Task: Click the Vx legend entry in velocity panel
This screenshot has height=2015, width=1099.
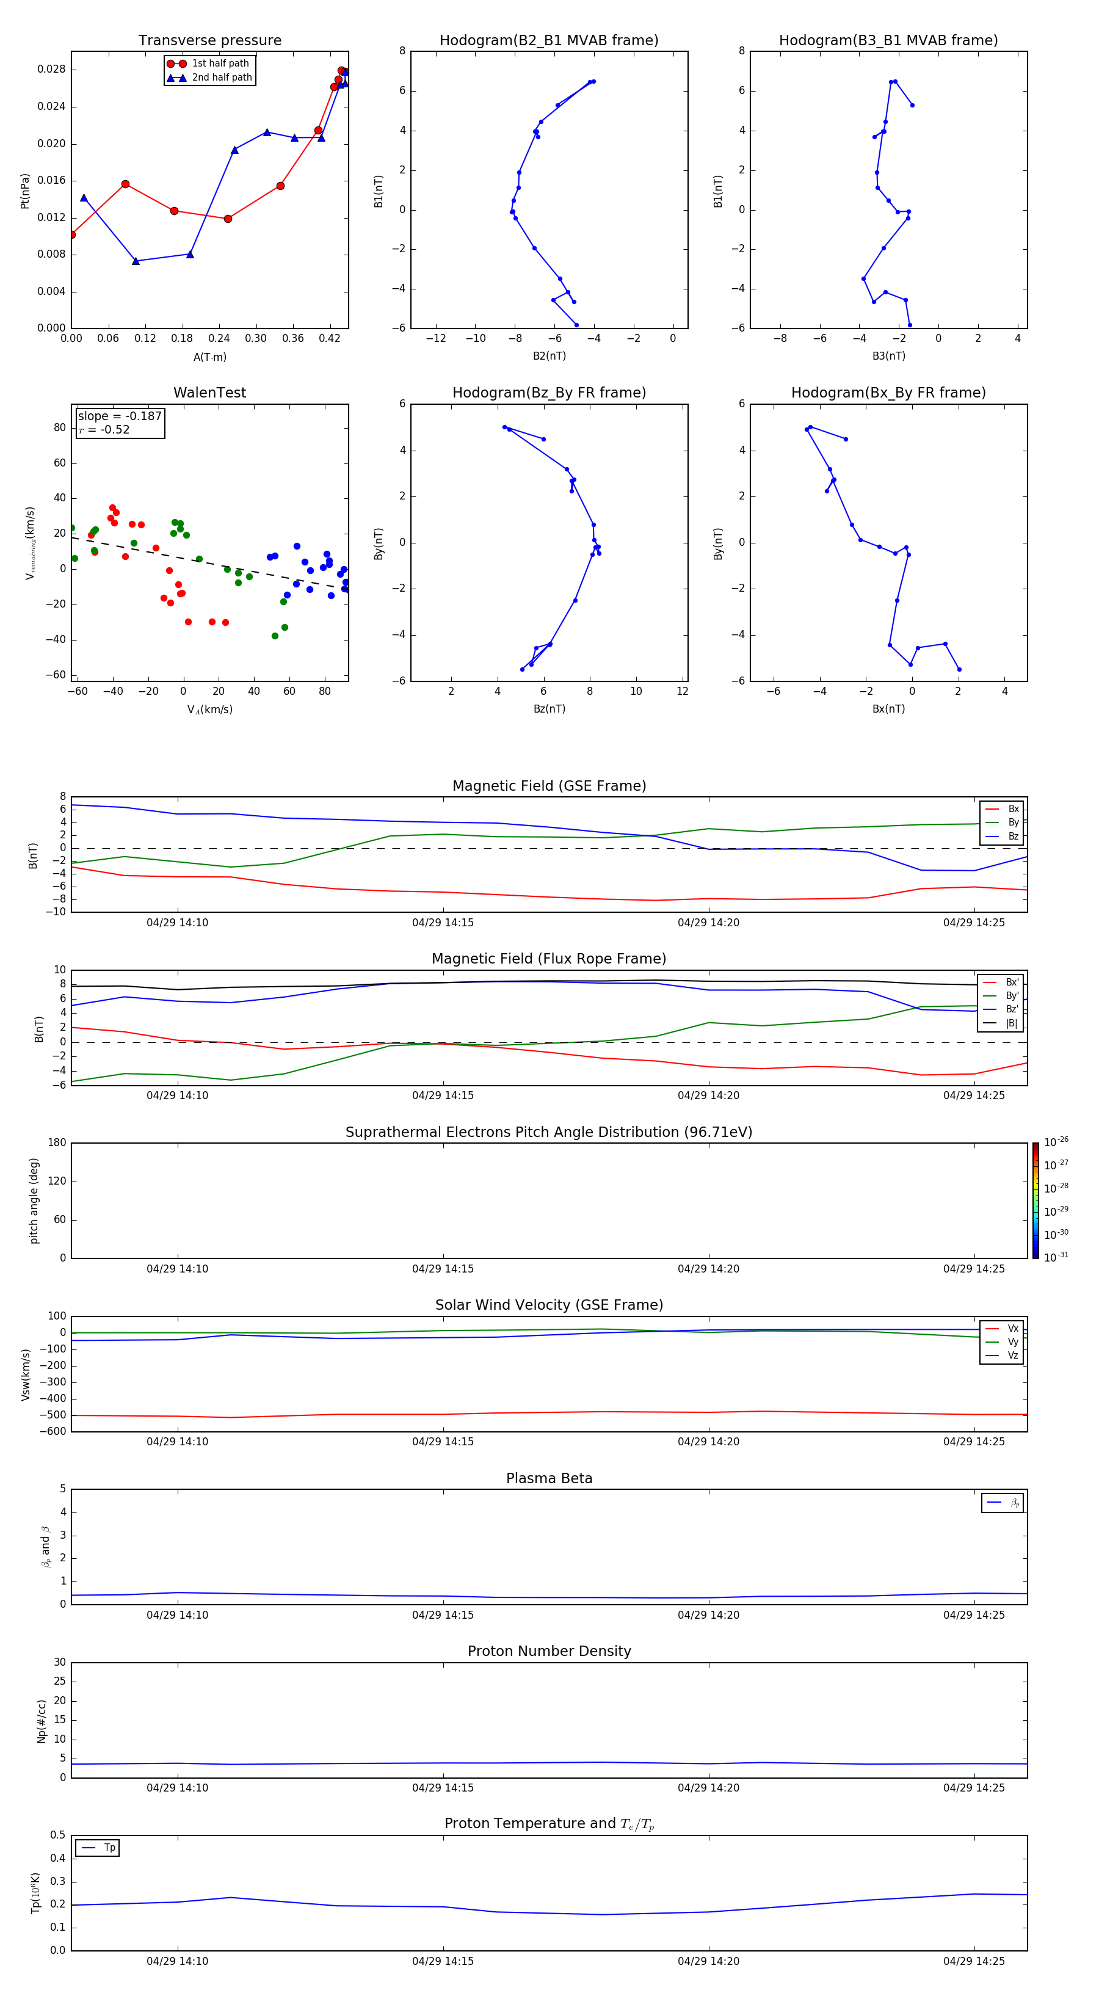Action: 1002,1328
